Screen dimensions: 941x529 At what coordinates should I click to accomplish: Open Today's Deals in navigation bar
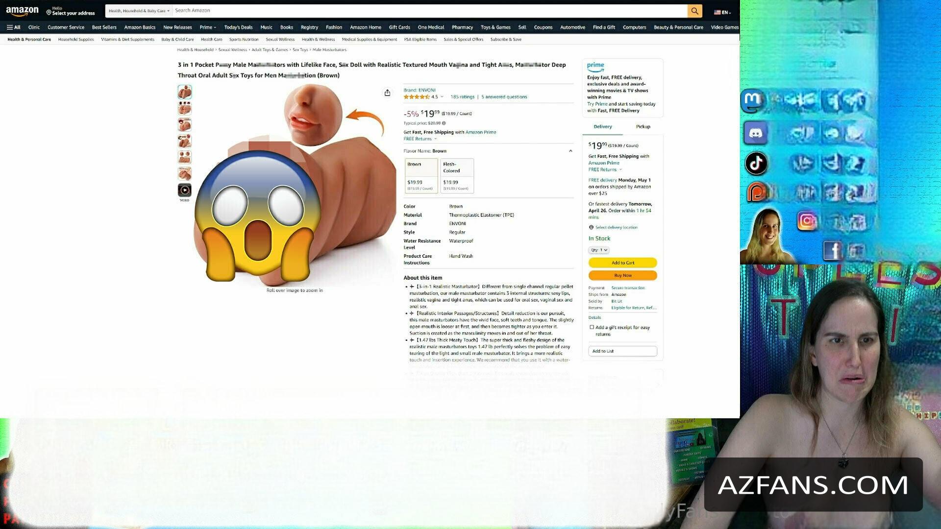coord(238,27)
